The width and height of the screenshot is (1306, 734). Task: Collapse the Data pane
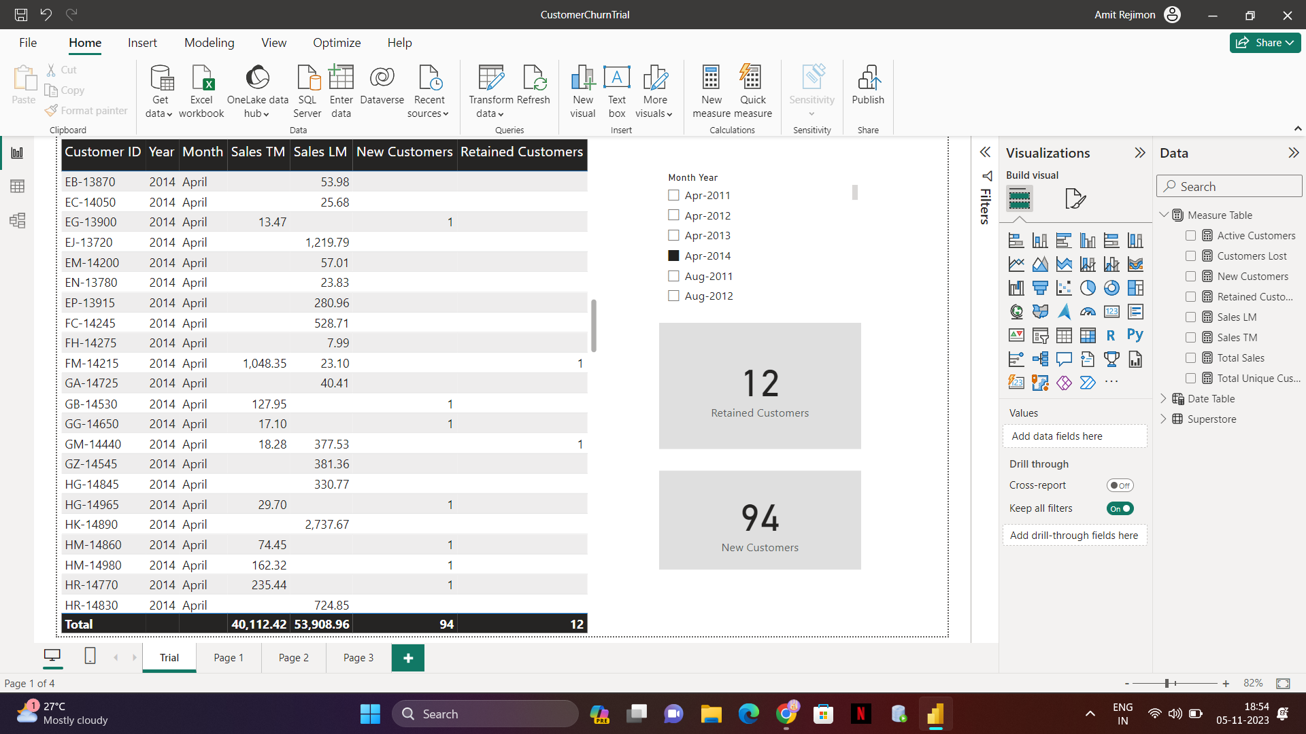pos(1293,153)
